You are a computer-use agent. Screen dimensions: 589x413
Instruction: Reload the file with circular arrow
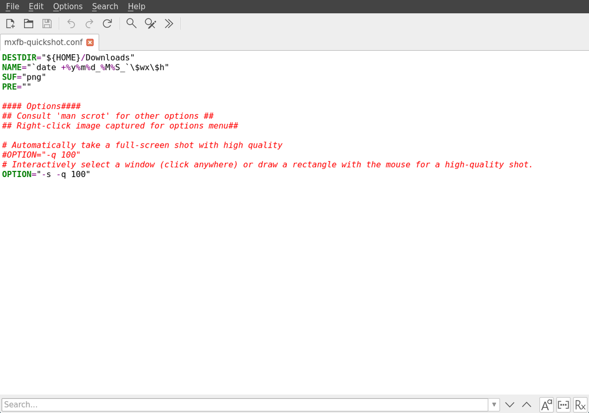point(107,24)
